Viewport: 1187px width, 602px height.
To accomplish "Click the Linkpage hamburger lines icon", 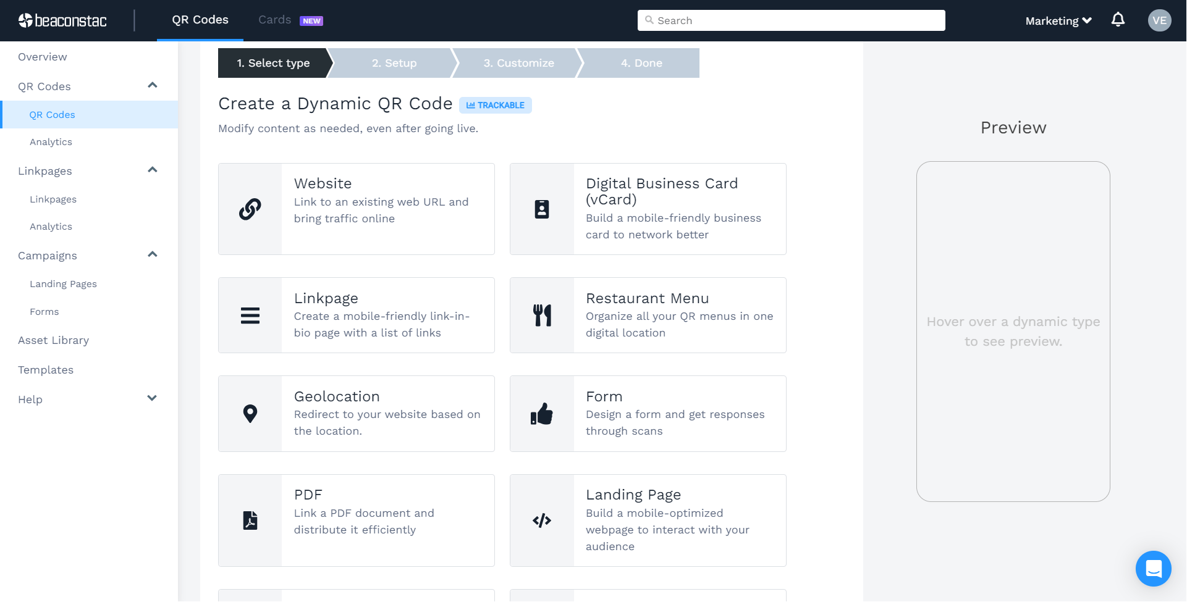I will click(250, 316).
